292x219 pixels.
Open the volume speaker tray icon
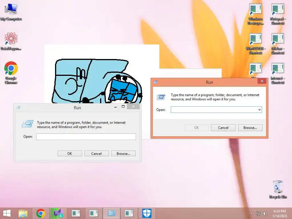265,214
